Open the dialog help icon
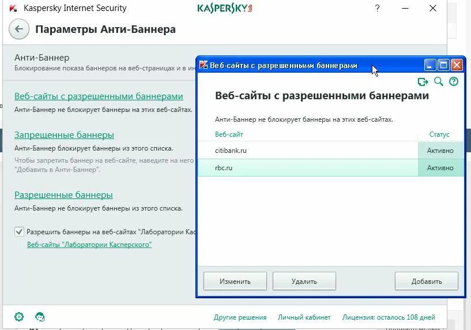 pos(454,81)
